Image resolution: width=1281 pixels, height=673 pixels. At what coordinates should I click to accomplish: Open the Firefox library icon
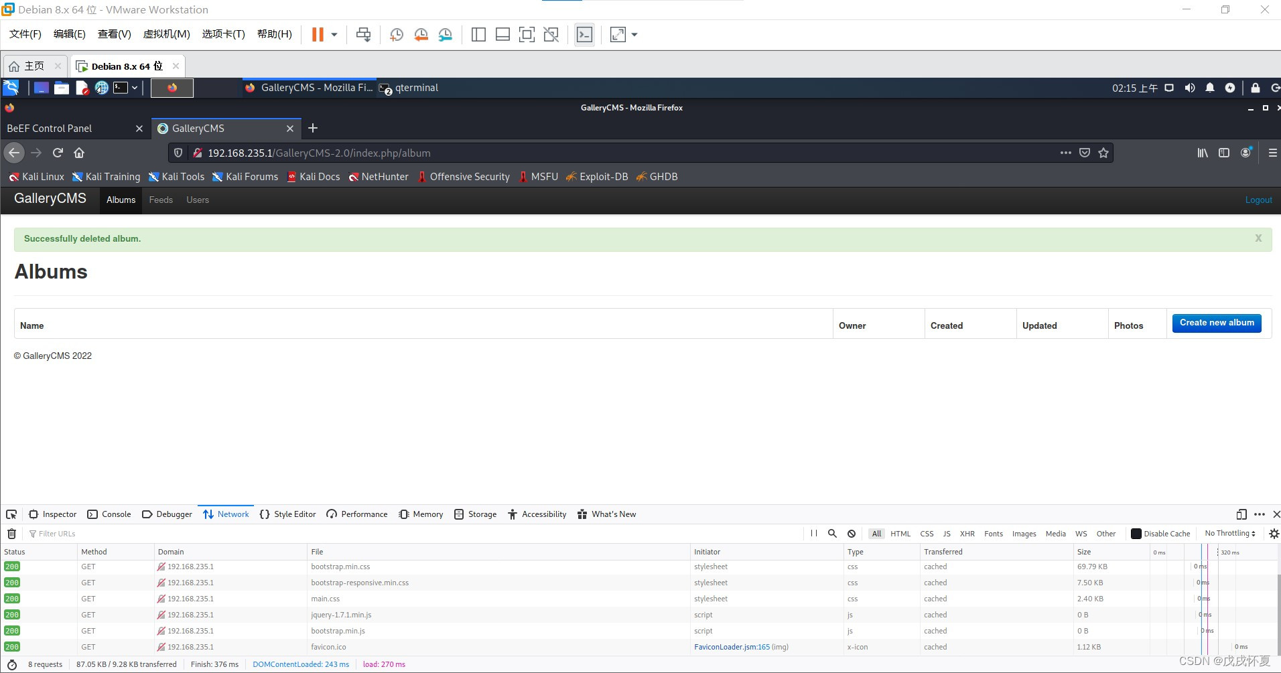[1203, 153]
